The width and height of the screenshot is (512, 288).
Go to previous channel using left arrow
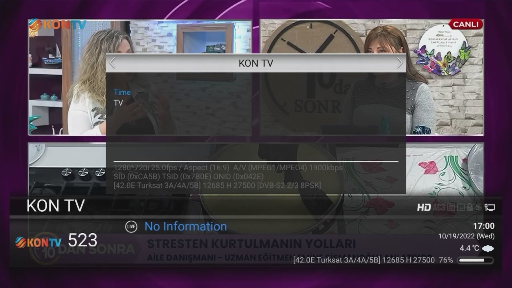112,63
